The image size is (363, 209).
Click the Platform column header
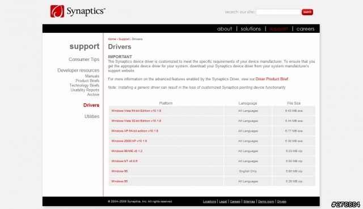[166, 103]
